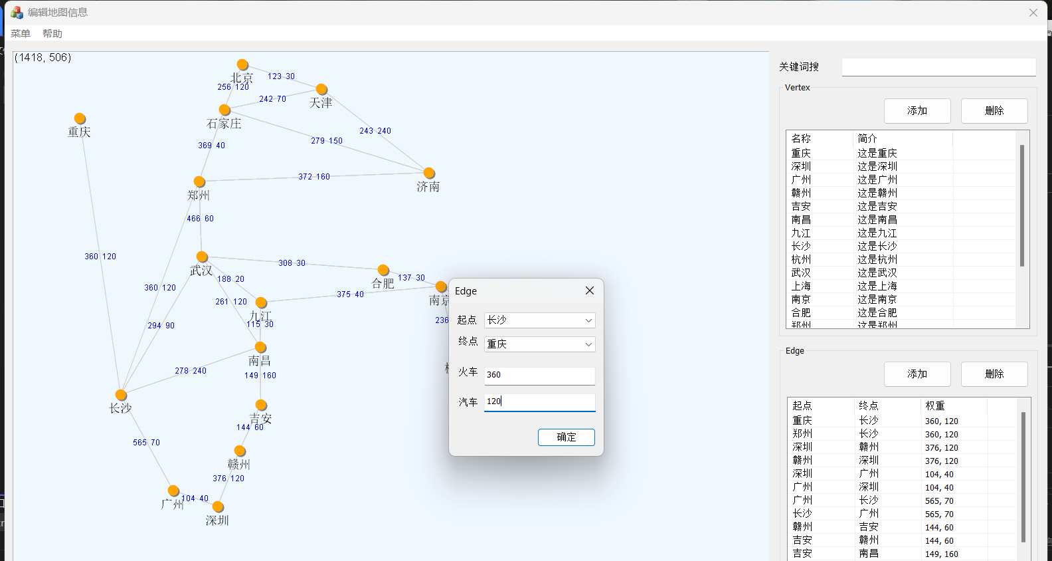The width and height of the screenshot is (1052, 561).
Task: Open the 帮助 help menu
Action: [x=52, y=34]
